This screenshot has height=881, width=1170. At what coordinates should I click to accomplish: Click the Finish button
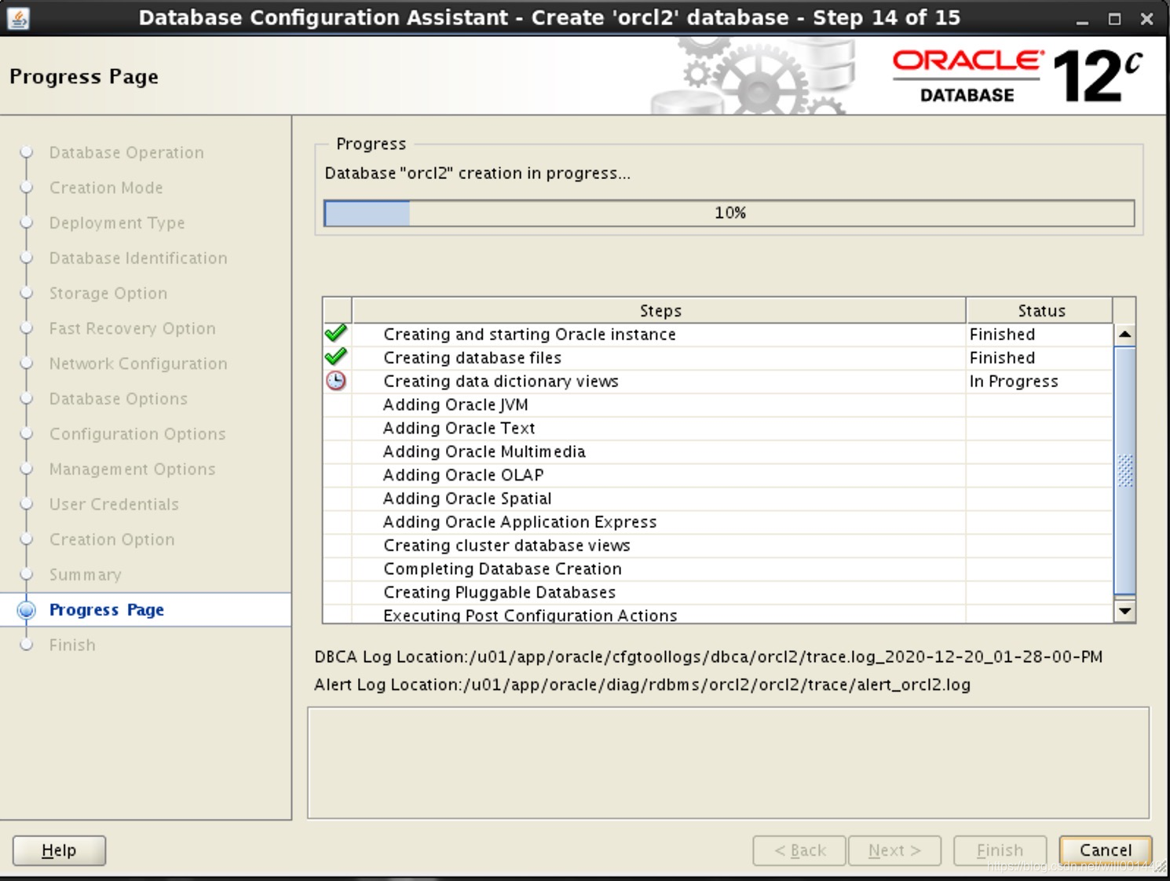(1000, 850)
